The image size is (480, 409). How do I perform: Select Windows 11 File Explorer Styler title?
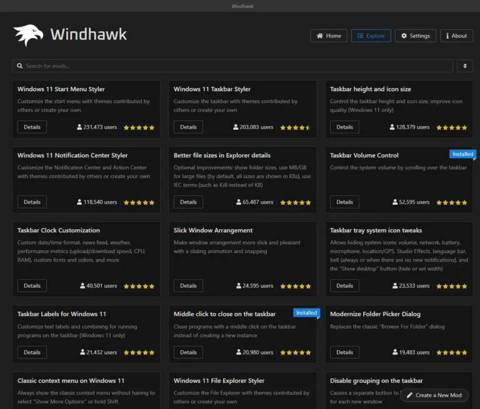pyautogui.click(x=219, y=380)
